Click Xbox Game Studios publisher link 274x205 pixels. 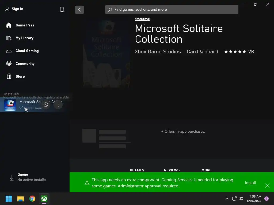[x=158, y=52]
